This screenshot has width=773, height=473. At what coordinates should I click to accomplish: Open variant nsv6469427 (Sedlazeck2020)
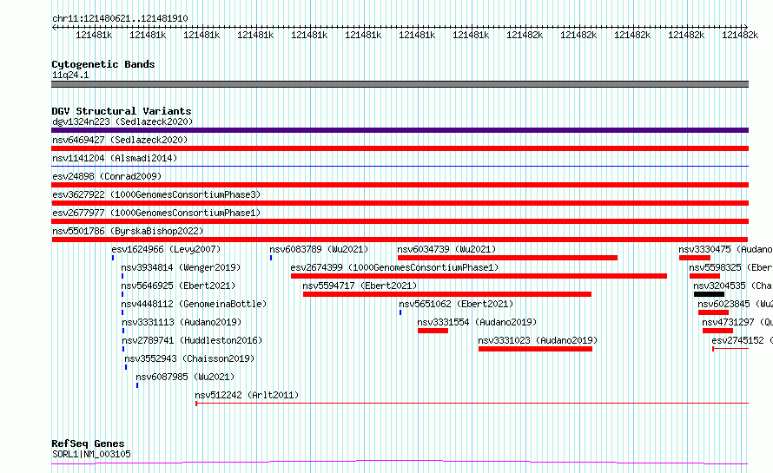(120, 140)
